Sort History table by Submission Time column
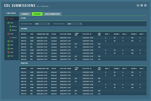151x101 pixels. 43,34
